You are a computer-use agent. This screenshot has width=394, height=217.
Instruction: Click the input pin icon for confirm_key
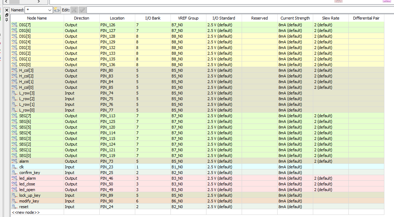[x=14, y=172]
